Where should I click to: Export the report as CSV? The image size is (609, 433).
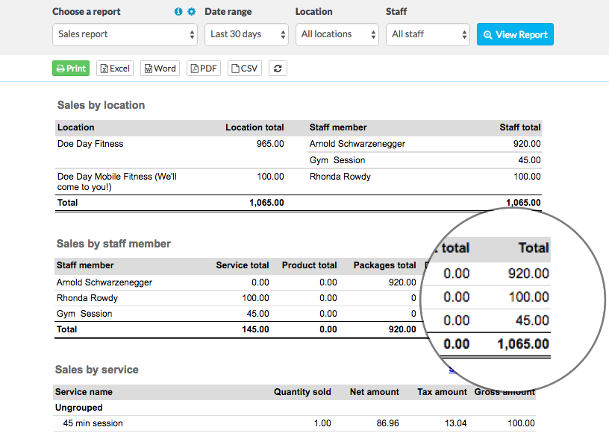(245, 69)
